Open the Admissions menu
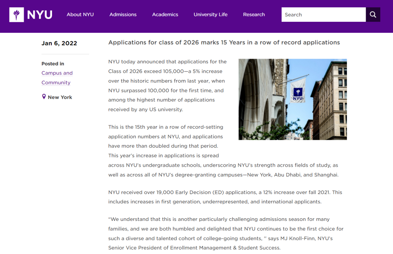The width and height of the screenshot is (393, 254). click(x=123, y=15)
